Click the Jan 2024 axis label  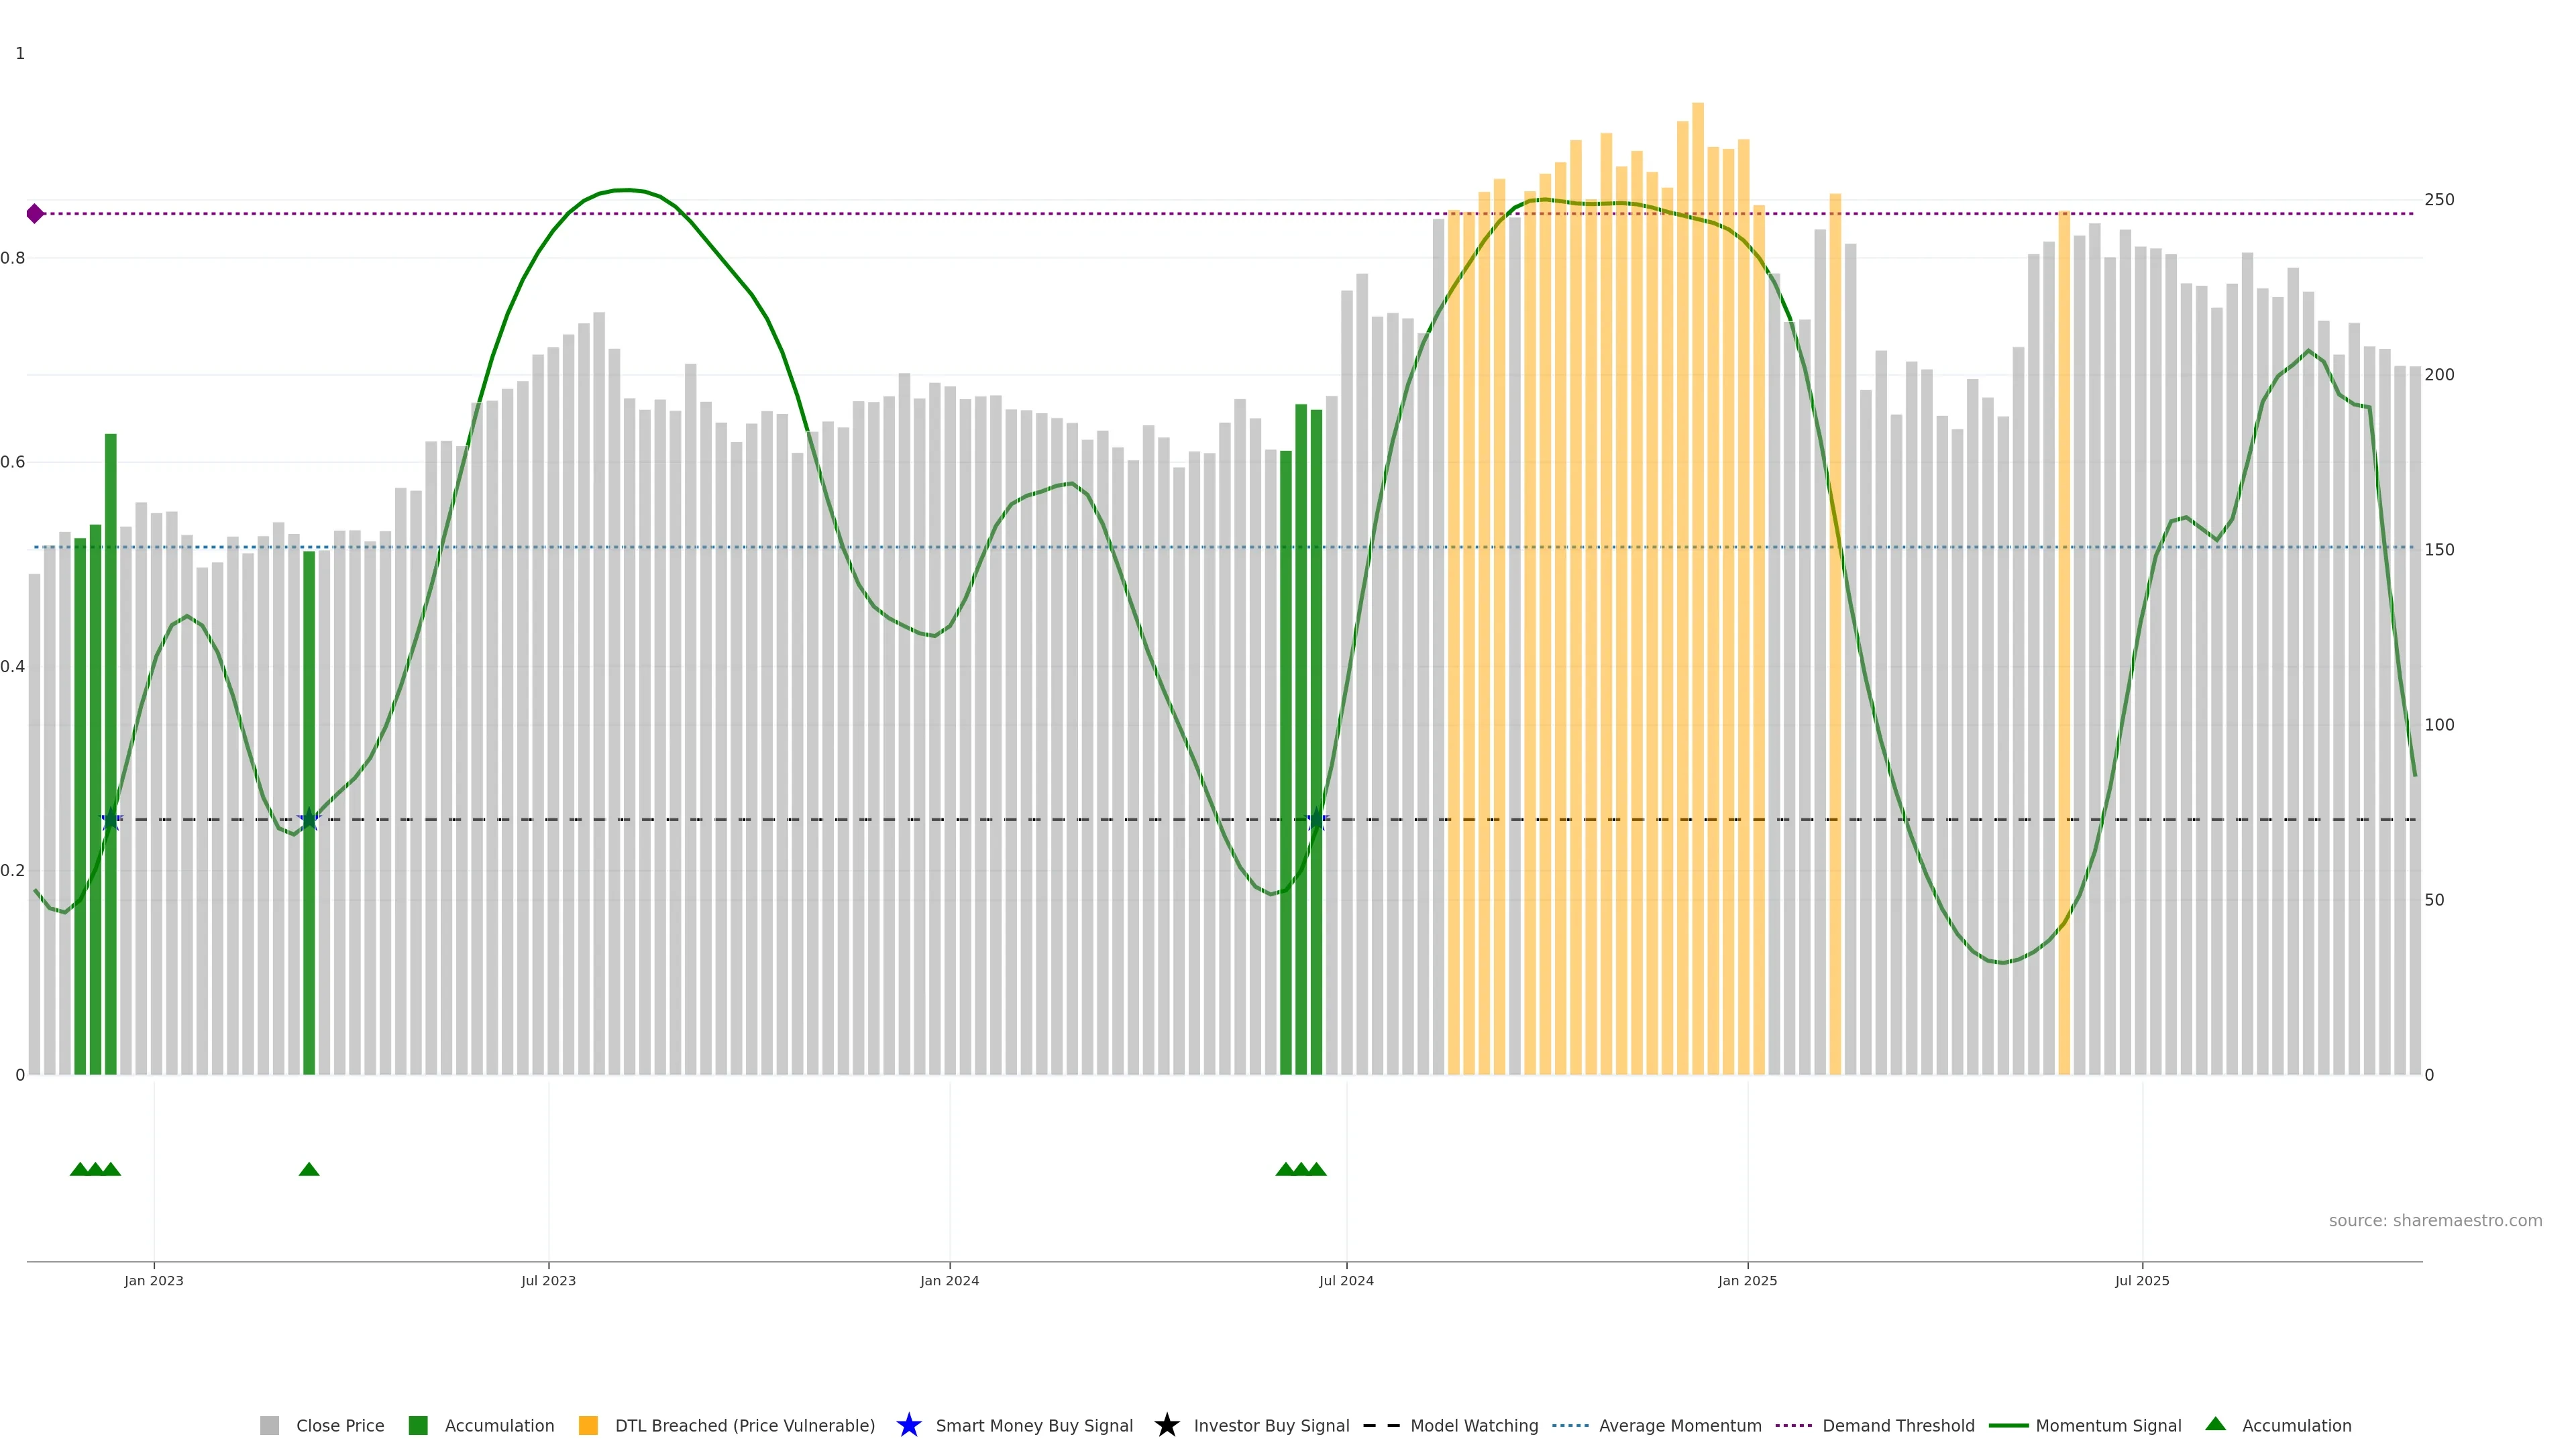click(x=949, y=1280)
